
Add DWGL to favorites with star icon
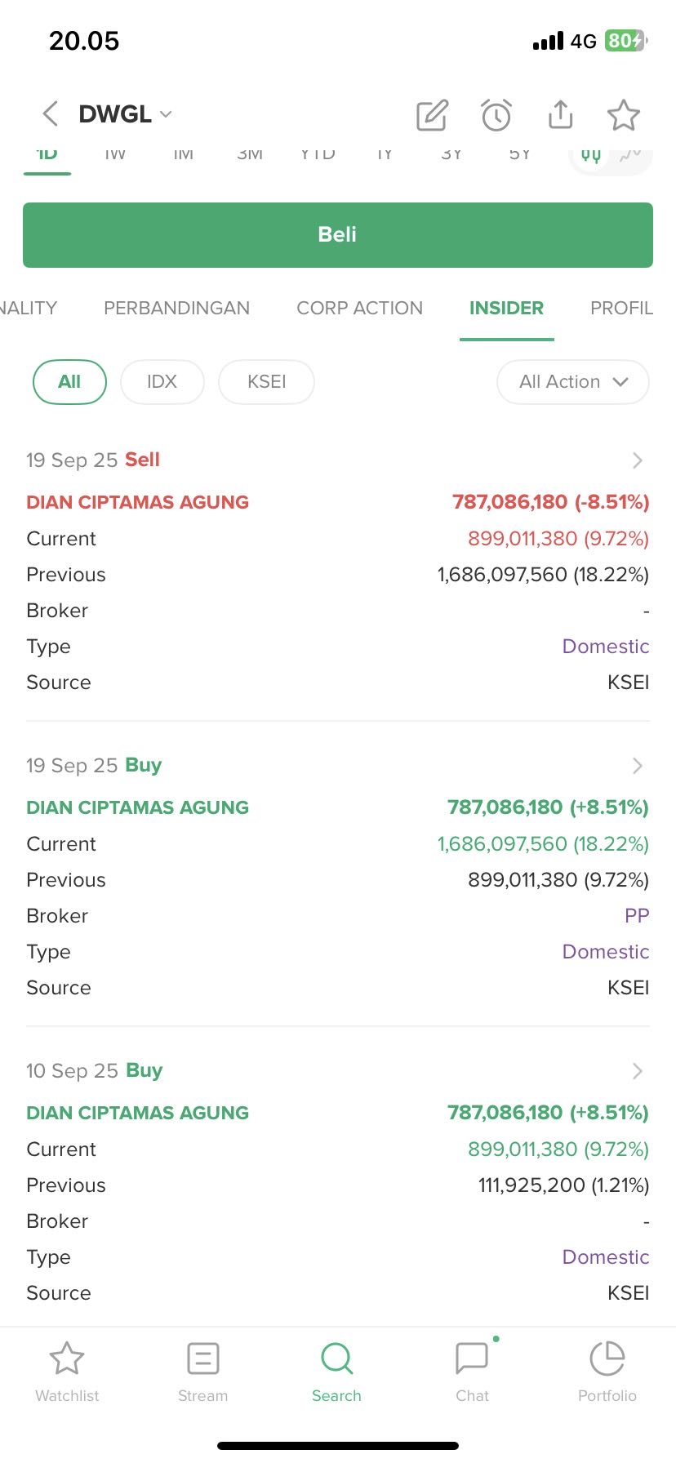624,115
